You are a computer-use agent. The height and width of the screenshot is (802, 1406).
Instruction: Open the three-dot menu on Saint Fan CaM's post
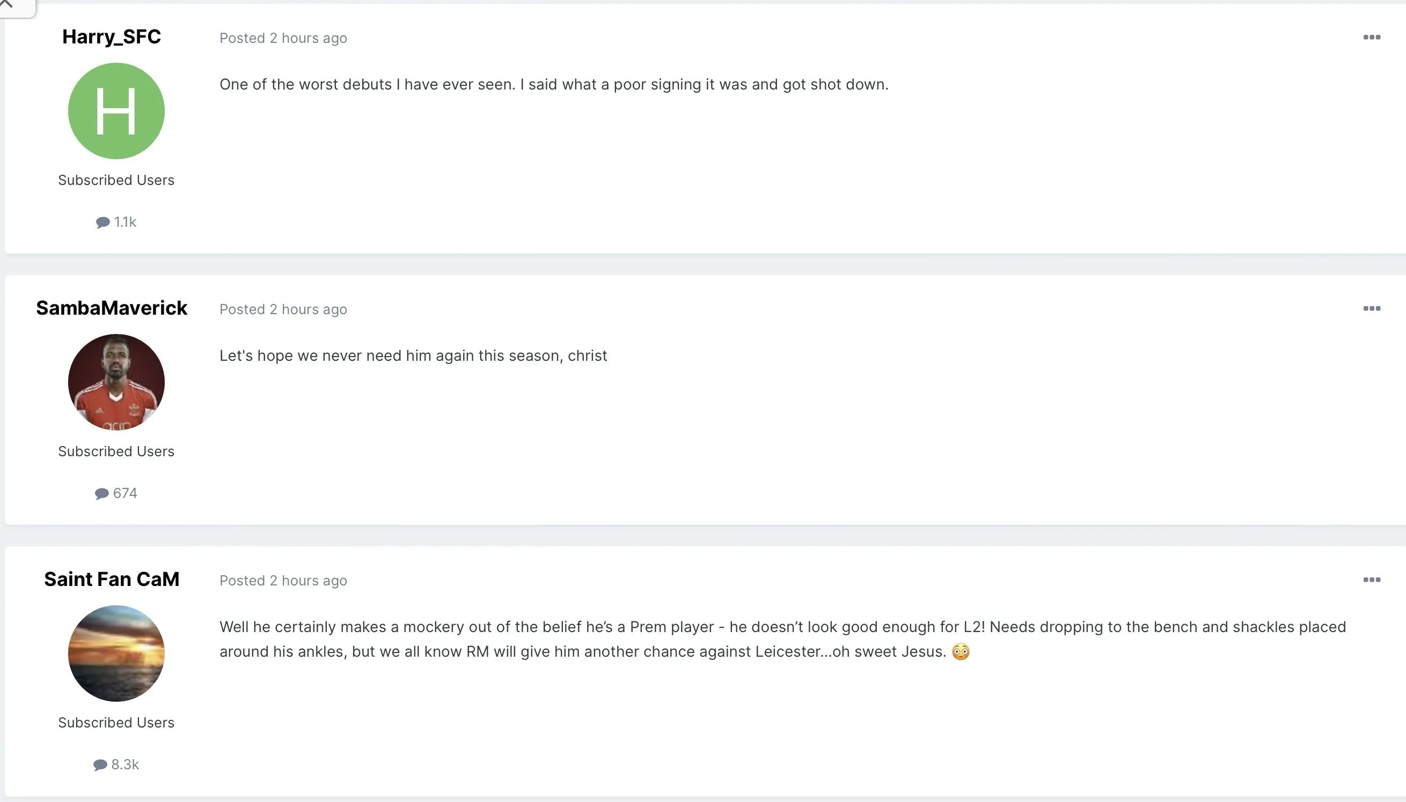click(1371, 580)
